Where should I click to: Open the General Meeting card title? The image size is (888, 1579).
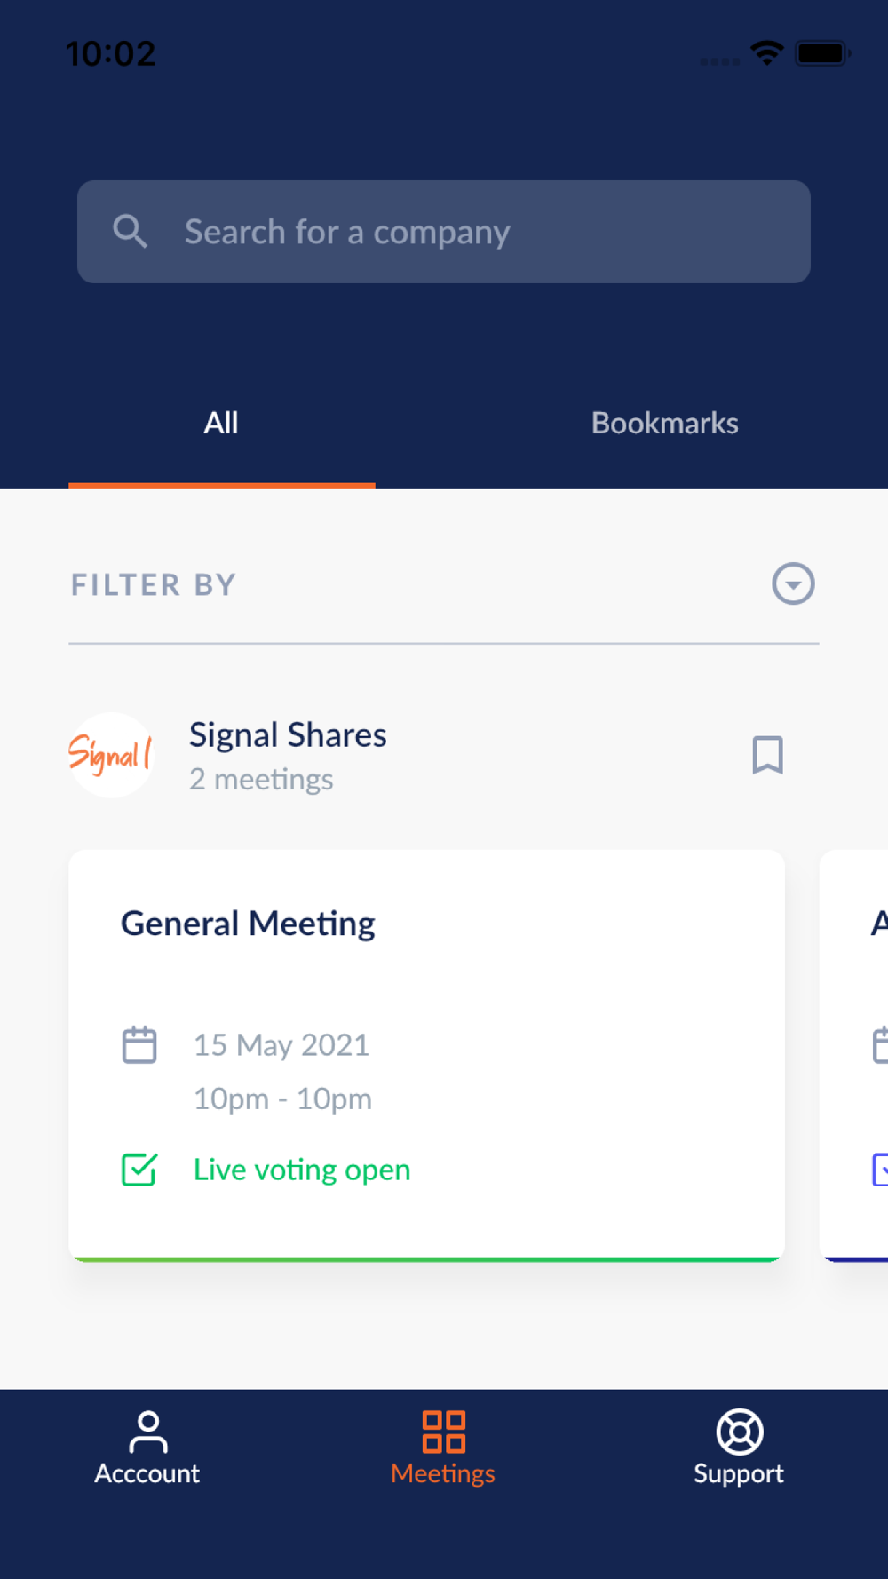pos(248,924)
